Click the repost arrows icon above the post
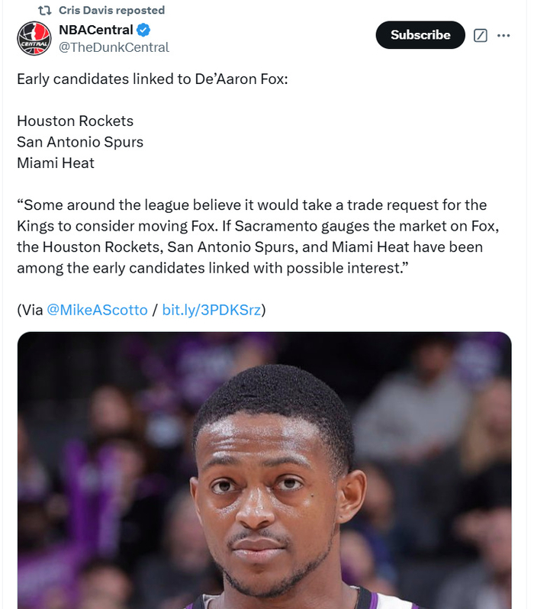This screenshot has height=609, width=534. coord(44,11)
